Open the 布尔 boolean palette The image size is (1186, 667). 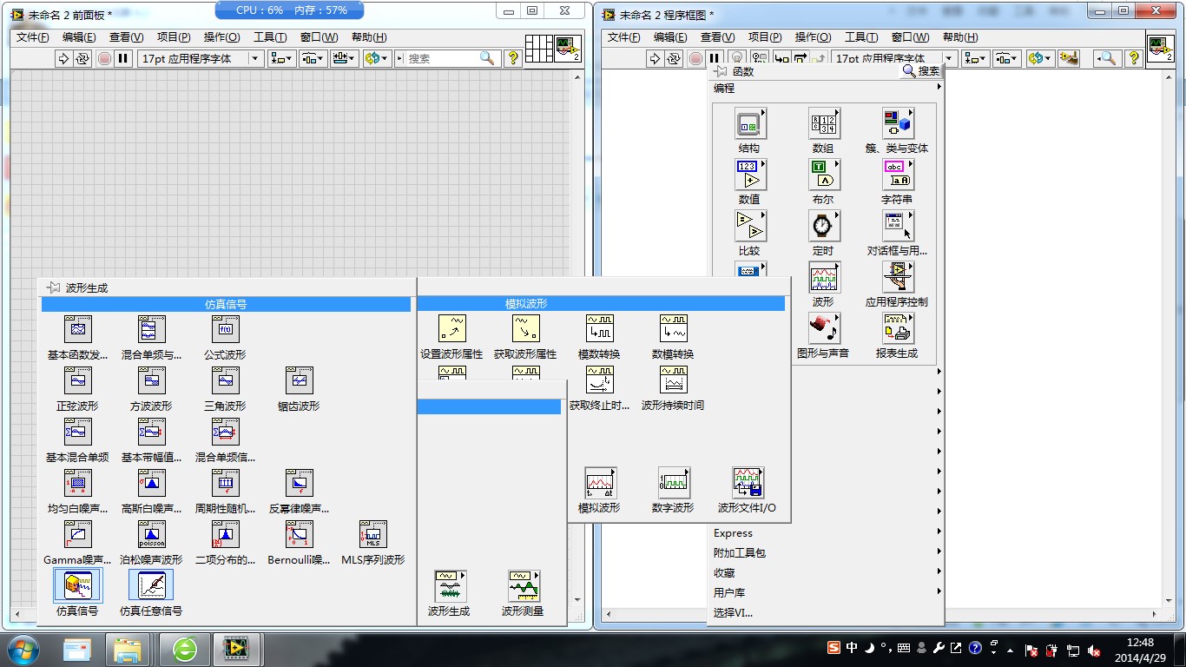825,175
